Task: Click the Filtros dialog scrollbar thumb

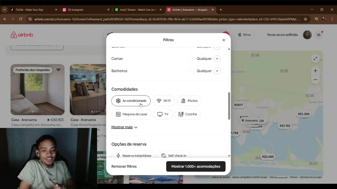Action: click(x=229, y=106)
